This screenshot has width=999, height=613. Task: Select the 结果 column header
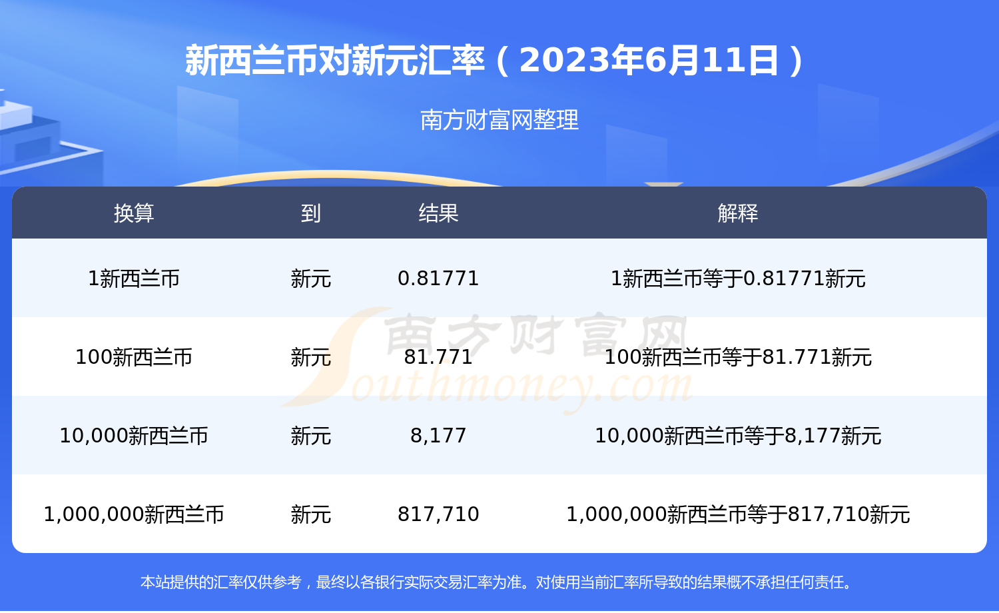point(438,213)
